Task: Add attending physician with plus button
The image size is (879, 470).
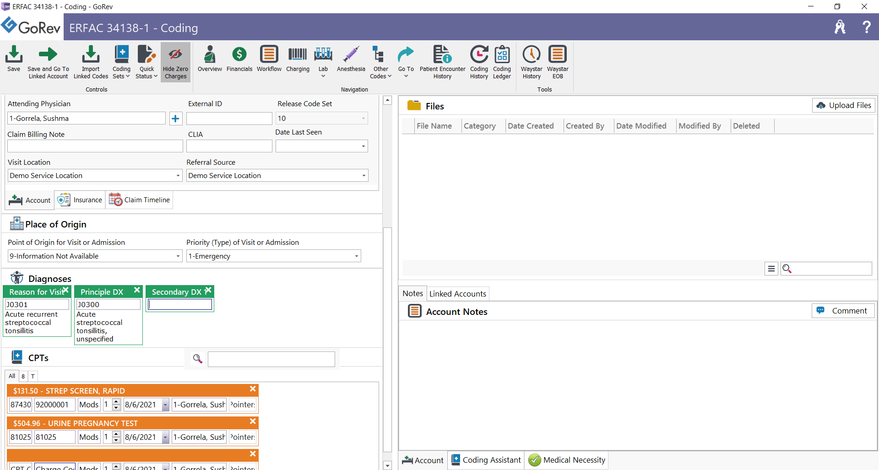Action: (x=175, y=119)
